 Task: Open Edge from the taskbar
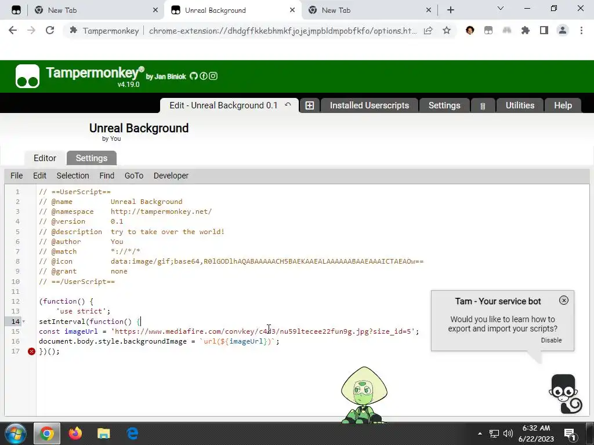click(x=132, y=433)
